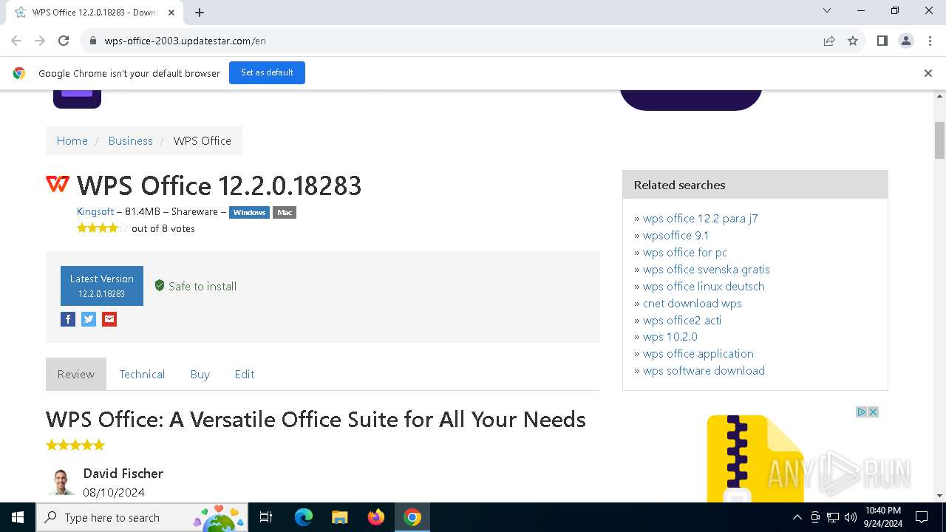Image resolution: width=946 pixels, height=532 pixels.
Task: Open a new browser tab
Action: pyautogui.click(x=200, y=13)
